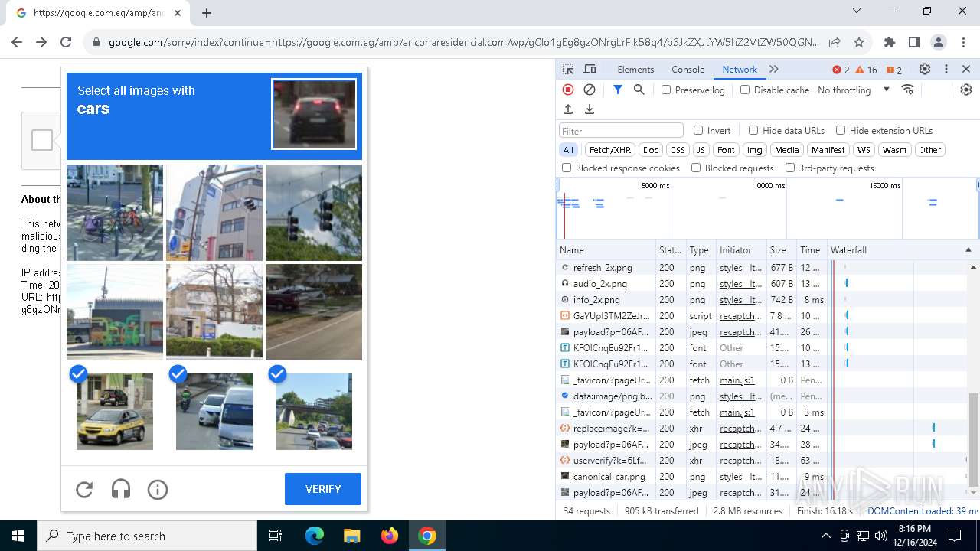Click the DevTools inspect element icon
The width and height of the screenshot is (980, 551).
coord(568,69)
